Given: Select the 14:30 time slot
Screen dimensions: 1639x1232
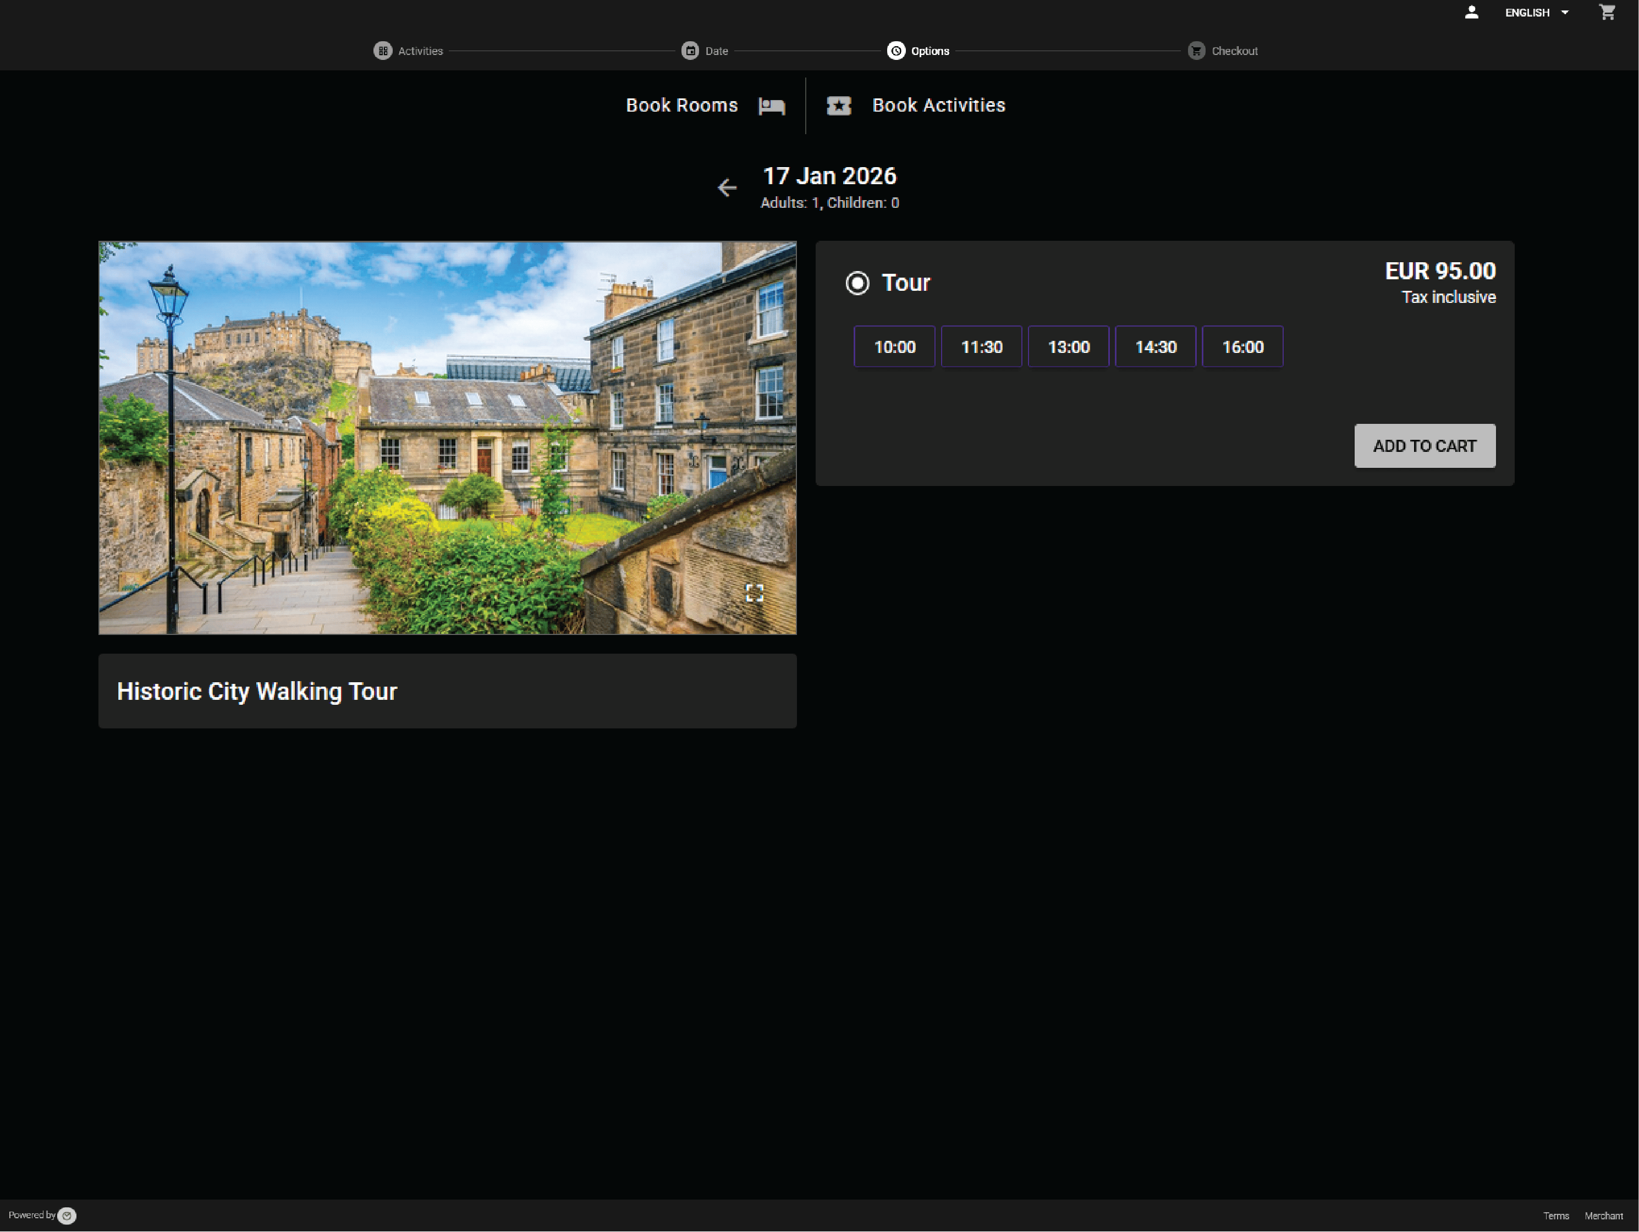Looking at the screenshot, I should coord(1155,347).
